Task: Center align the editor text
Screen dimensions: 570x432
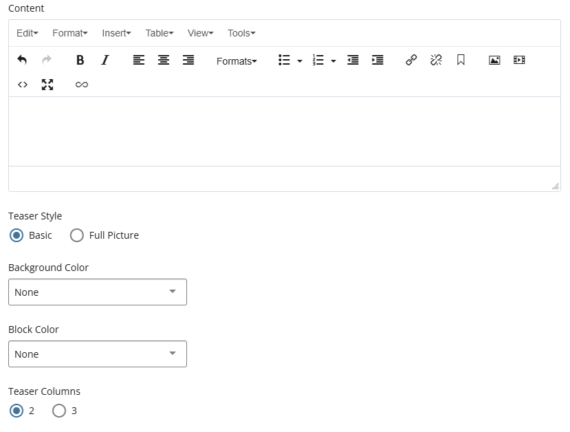Action: click(164, 61)
